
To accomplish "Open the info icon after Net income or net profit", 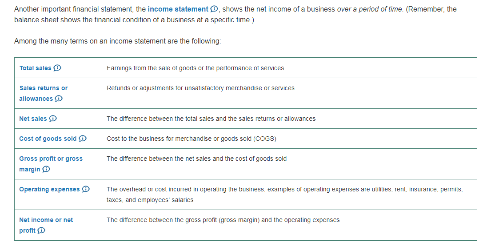I will (41, 230).
